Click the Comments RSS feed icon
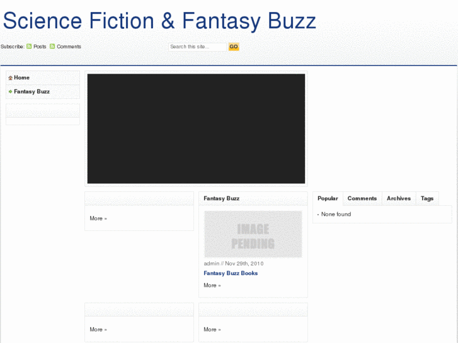 click(52, 47)
